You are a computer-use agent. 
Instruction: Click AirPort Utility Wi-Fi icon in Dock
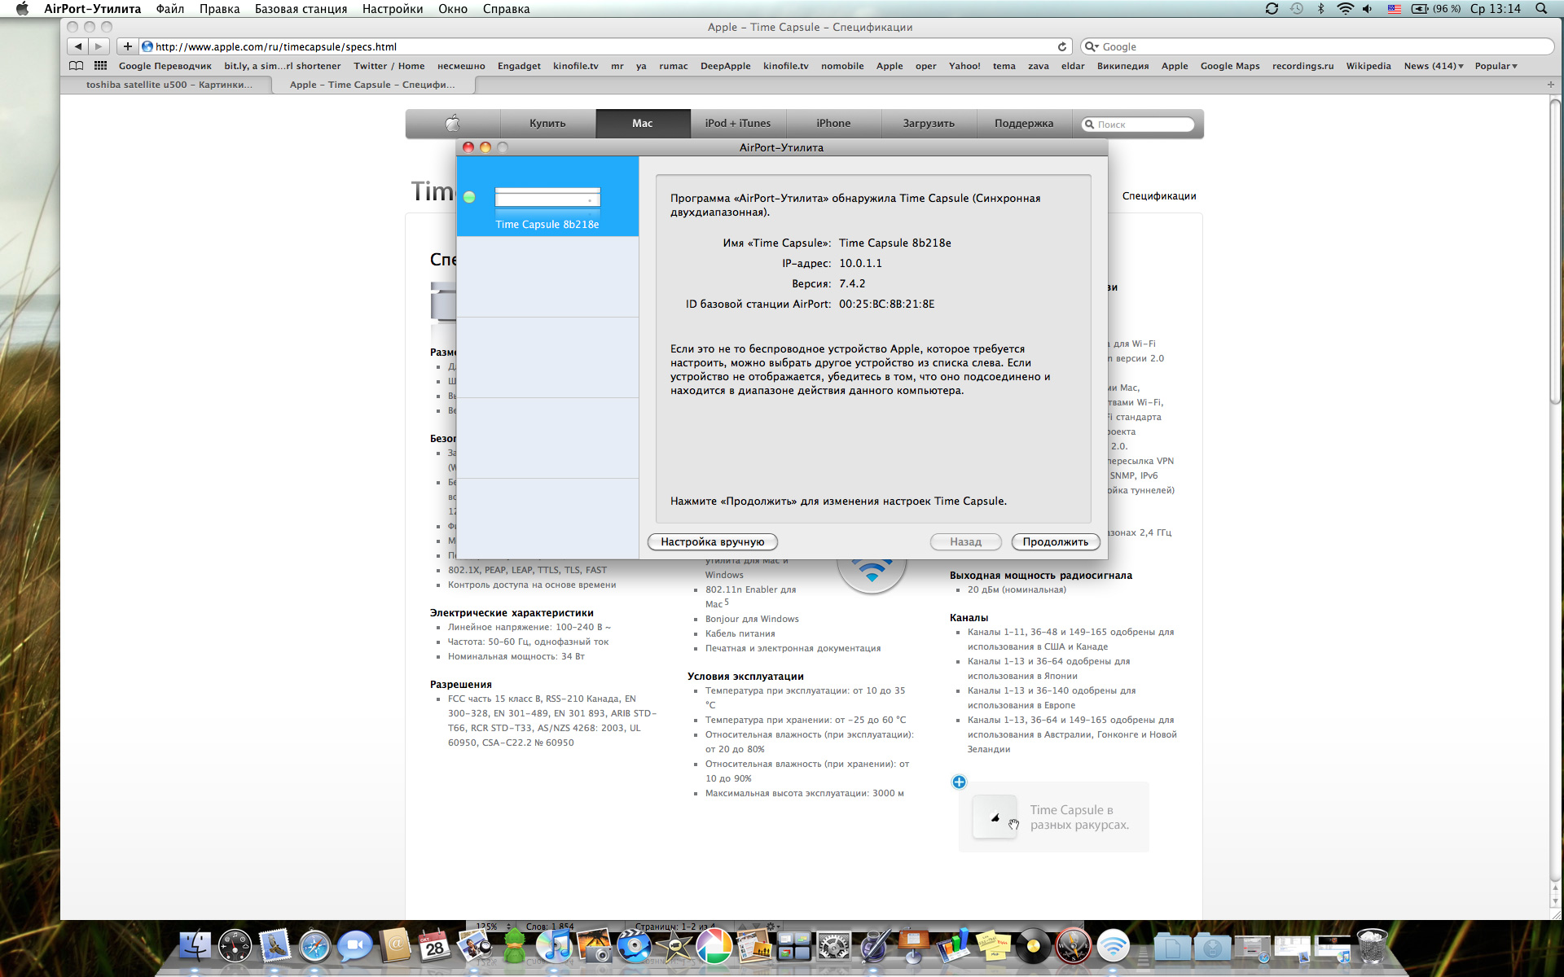[x=1114, y=946]
